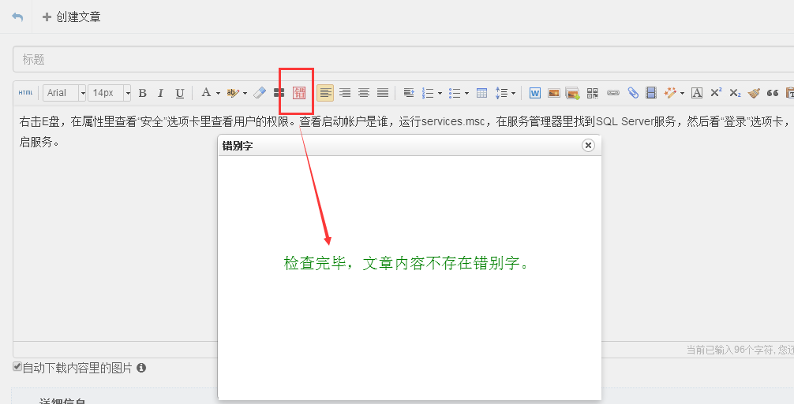Screen dimensions: 794x404
Task: Apply superscript formatting
Action: coord(716,93)
